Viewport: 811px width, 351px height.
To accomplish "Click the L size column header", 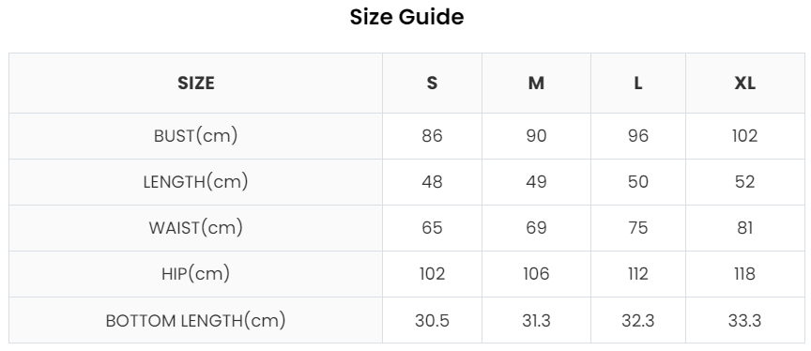I will click(637, 84).
